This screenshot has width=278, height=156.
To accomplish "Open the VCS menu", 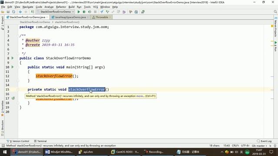I will [x=96, y=7].
